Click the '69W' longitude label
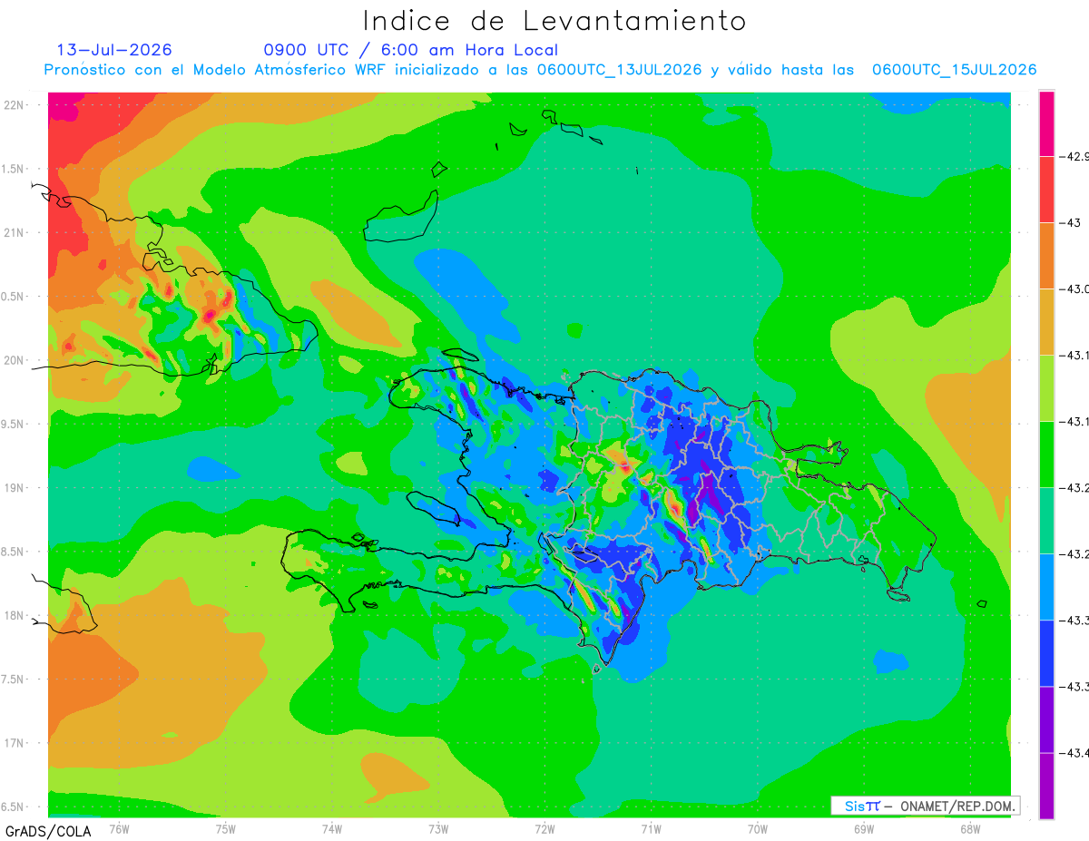The width and height of the screenshot is (1089, 841). (x=864, y=828)
